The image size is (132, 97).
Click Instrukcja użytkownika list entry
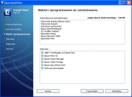click(51, 26)
